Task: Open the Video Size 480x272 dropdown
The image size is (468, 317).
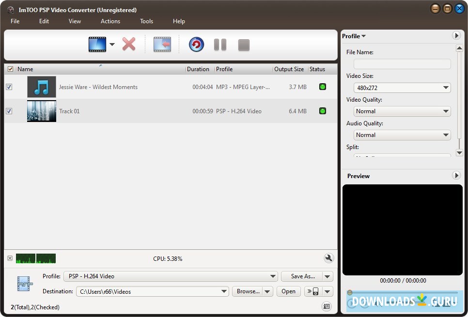Action: (x=402, y=88)
